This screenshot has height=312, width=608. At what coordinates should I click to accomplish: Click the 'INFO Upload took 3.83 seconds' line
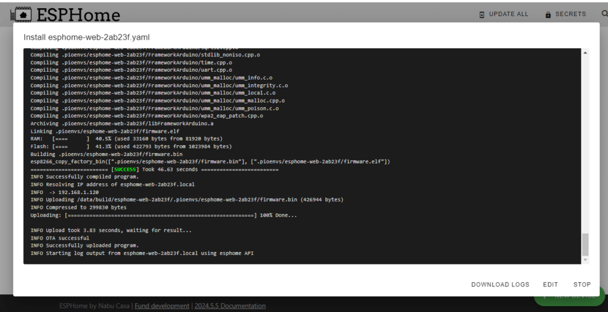(111, 230)
